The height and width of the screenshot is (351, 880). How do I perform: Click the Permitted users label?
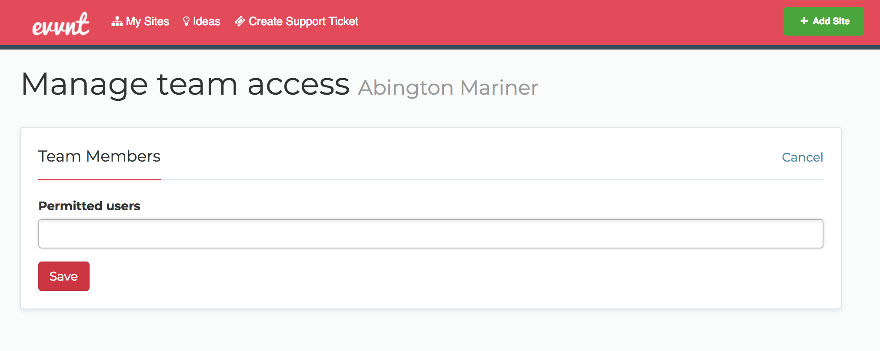click(x=89, y=206)
